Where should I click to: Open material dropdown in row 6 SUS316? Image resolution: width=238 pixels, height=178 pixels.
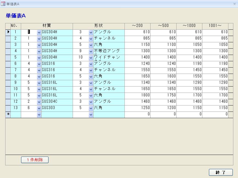click(39, 64)
